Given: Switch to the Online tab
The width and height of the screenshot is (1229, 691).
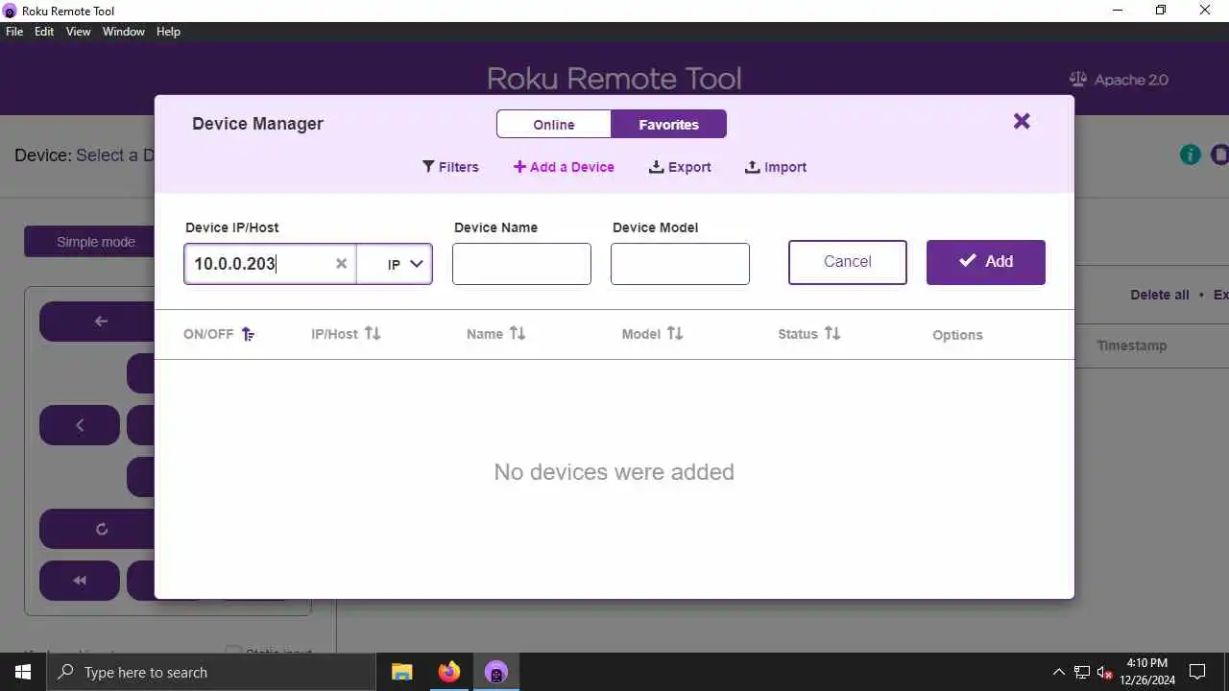Looking at the screenshot, I should [554, 124].
